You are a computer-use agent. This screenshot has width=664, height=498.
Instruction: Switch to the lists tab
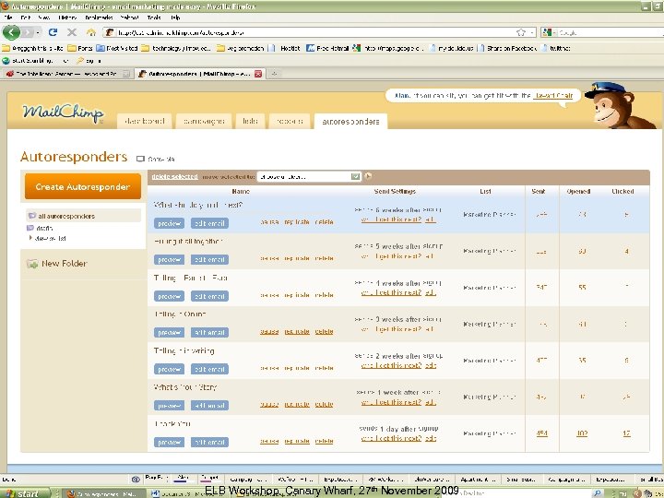click(x=250, y=121)
